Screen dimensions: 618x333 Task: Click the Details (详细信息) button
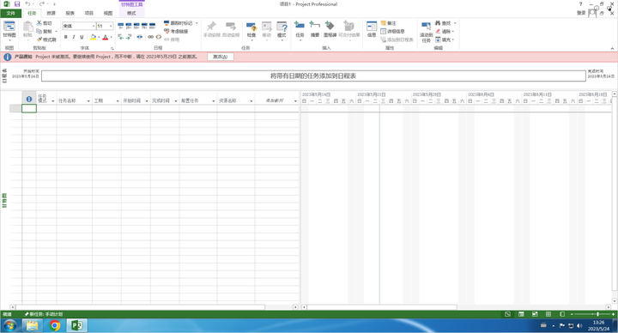pyautogui.click(x=392, y=31)
